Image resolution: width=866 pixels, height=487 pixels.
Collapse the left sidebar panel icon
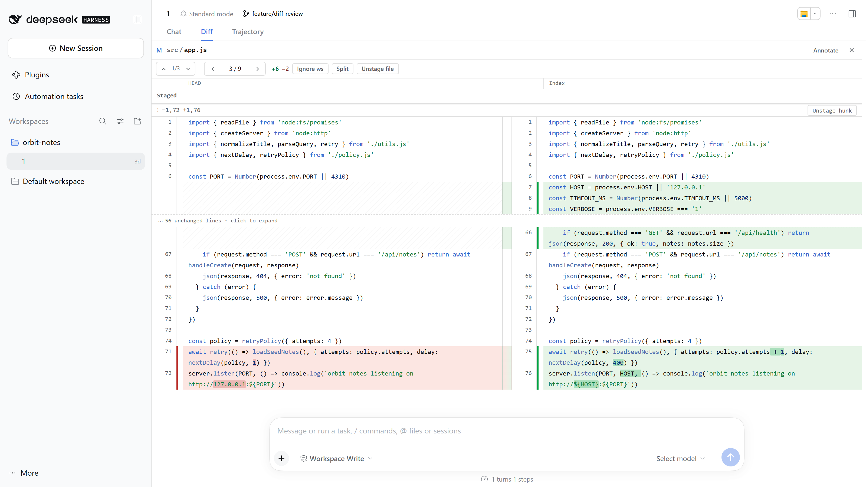137,19
